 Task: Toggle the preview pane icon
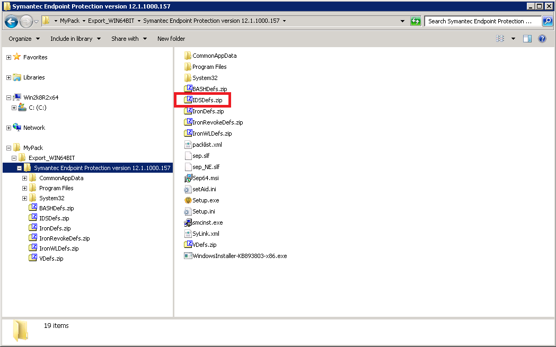527,39
